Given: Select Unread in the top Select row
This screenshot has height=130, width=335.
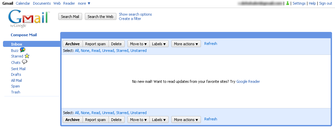Looking at the screenshot, I should (x=108, y=51).
